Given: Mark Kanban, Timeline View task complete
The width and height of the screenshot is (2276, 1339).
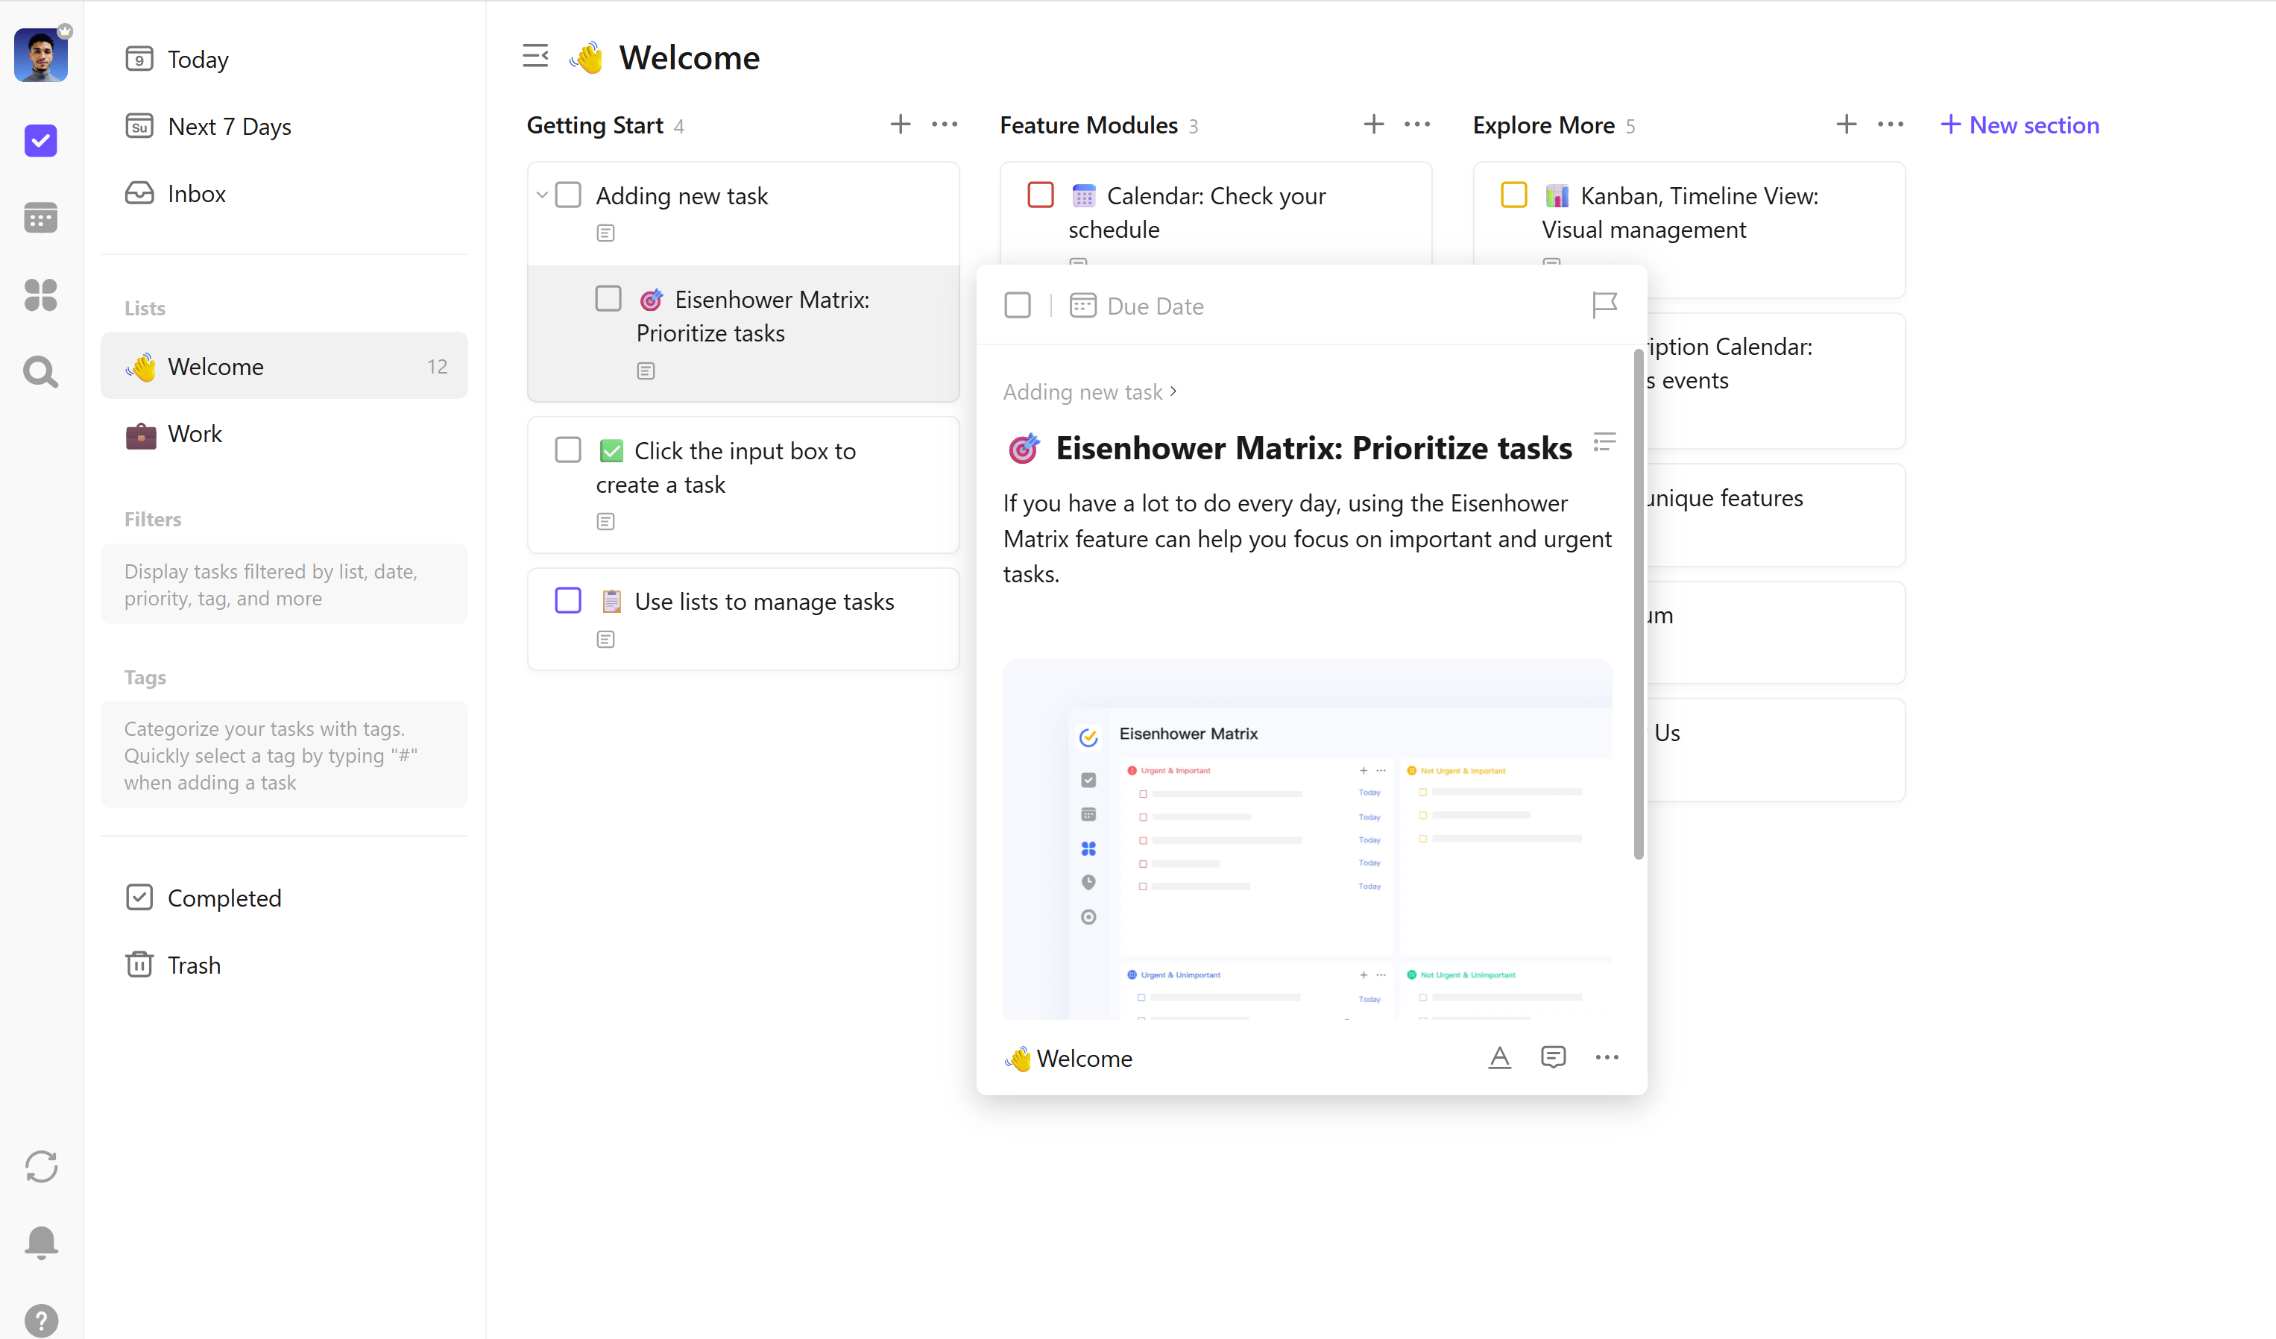Looking at the screenshot, I should coord(1513,195).
